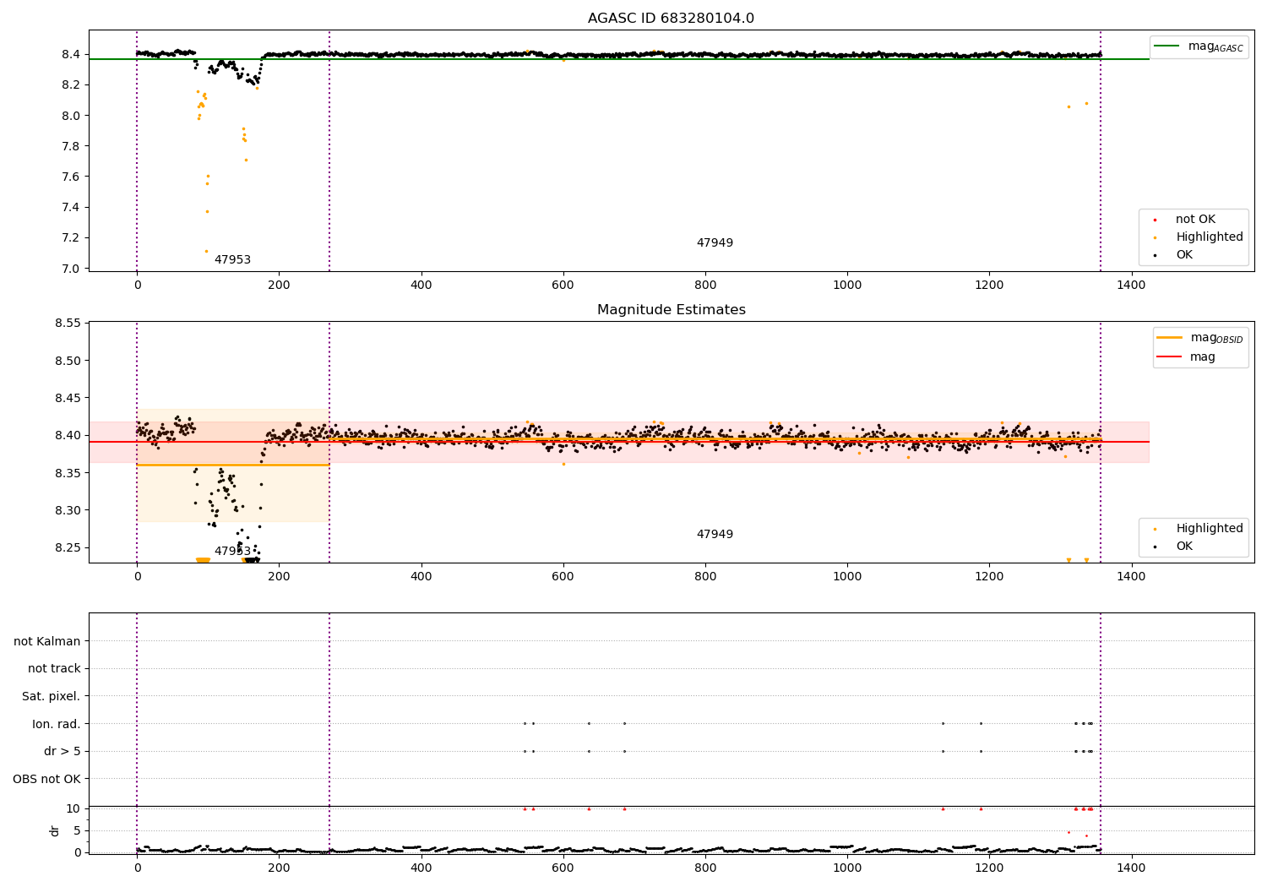Click the orange line sample for mag OBSID
Screen dimensions: 1267x887
(x=1169, y=338)
